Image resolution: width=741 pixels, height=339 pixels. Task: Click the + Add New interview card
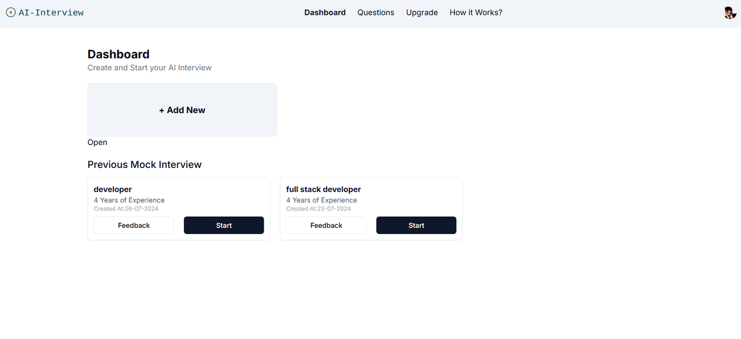pos(182,110)
